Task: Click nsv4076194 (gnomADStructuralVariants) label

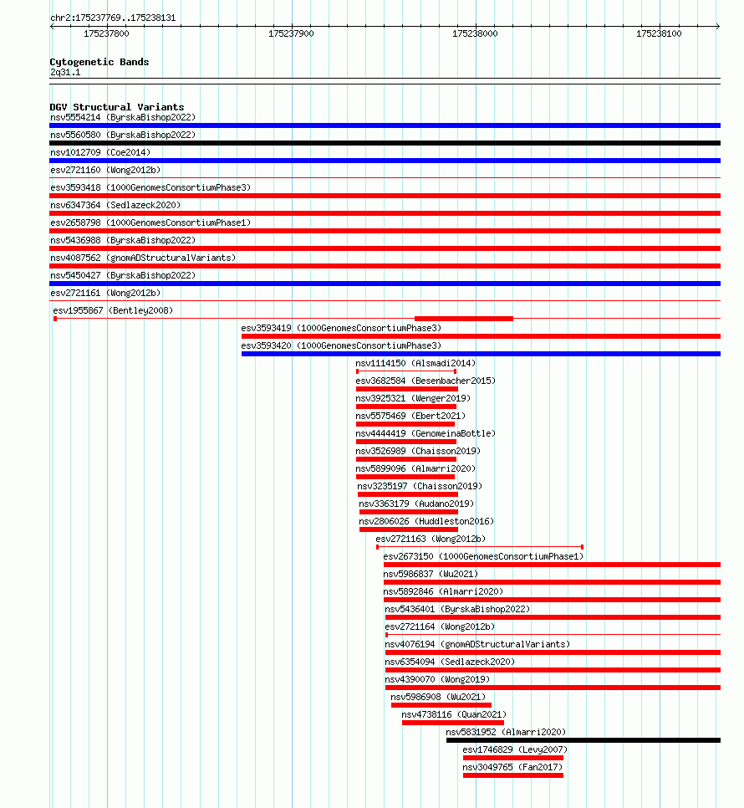Action: pos(478,644)
